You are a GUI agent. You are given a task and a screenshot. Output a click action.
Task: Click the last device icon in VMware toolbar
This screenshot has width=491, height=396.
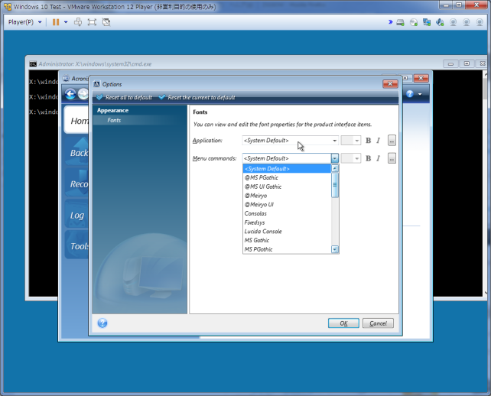coord(479,22)
